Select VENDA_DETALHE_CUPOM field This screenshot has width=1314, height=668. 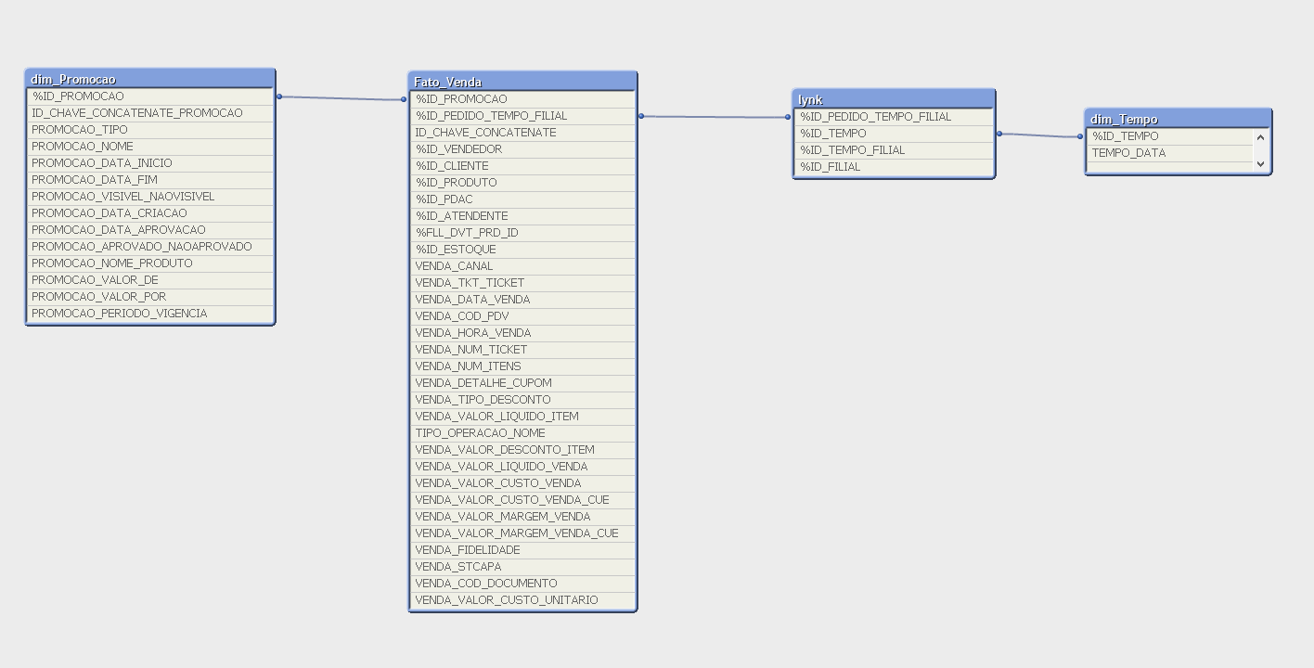click(522, 383)
